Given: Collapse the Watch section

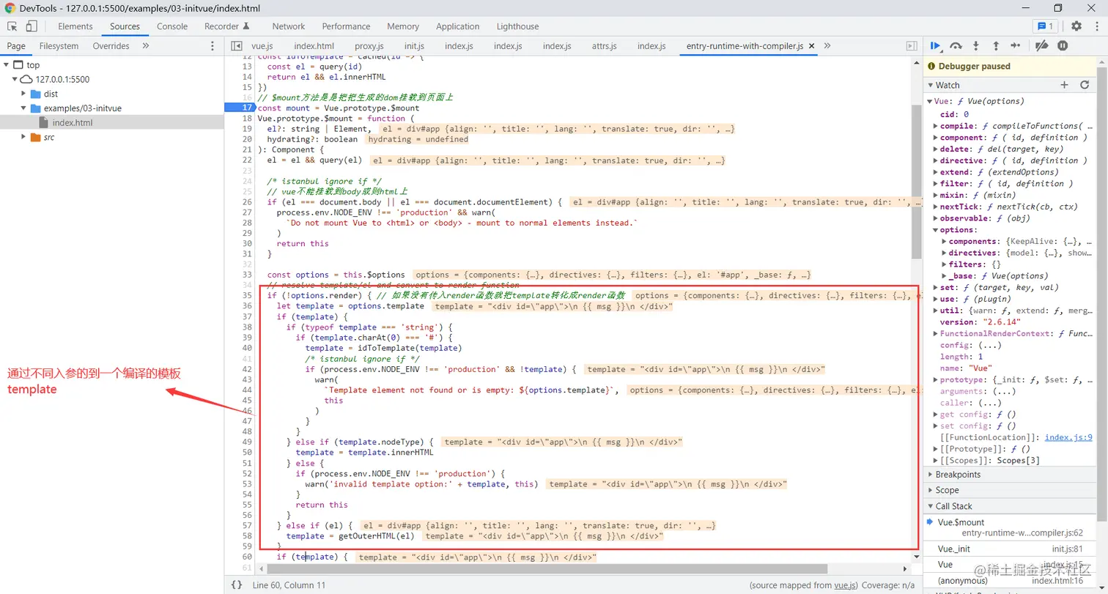Looking at the screenshot, I should point(930,85).
